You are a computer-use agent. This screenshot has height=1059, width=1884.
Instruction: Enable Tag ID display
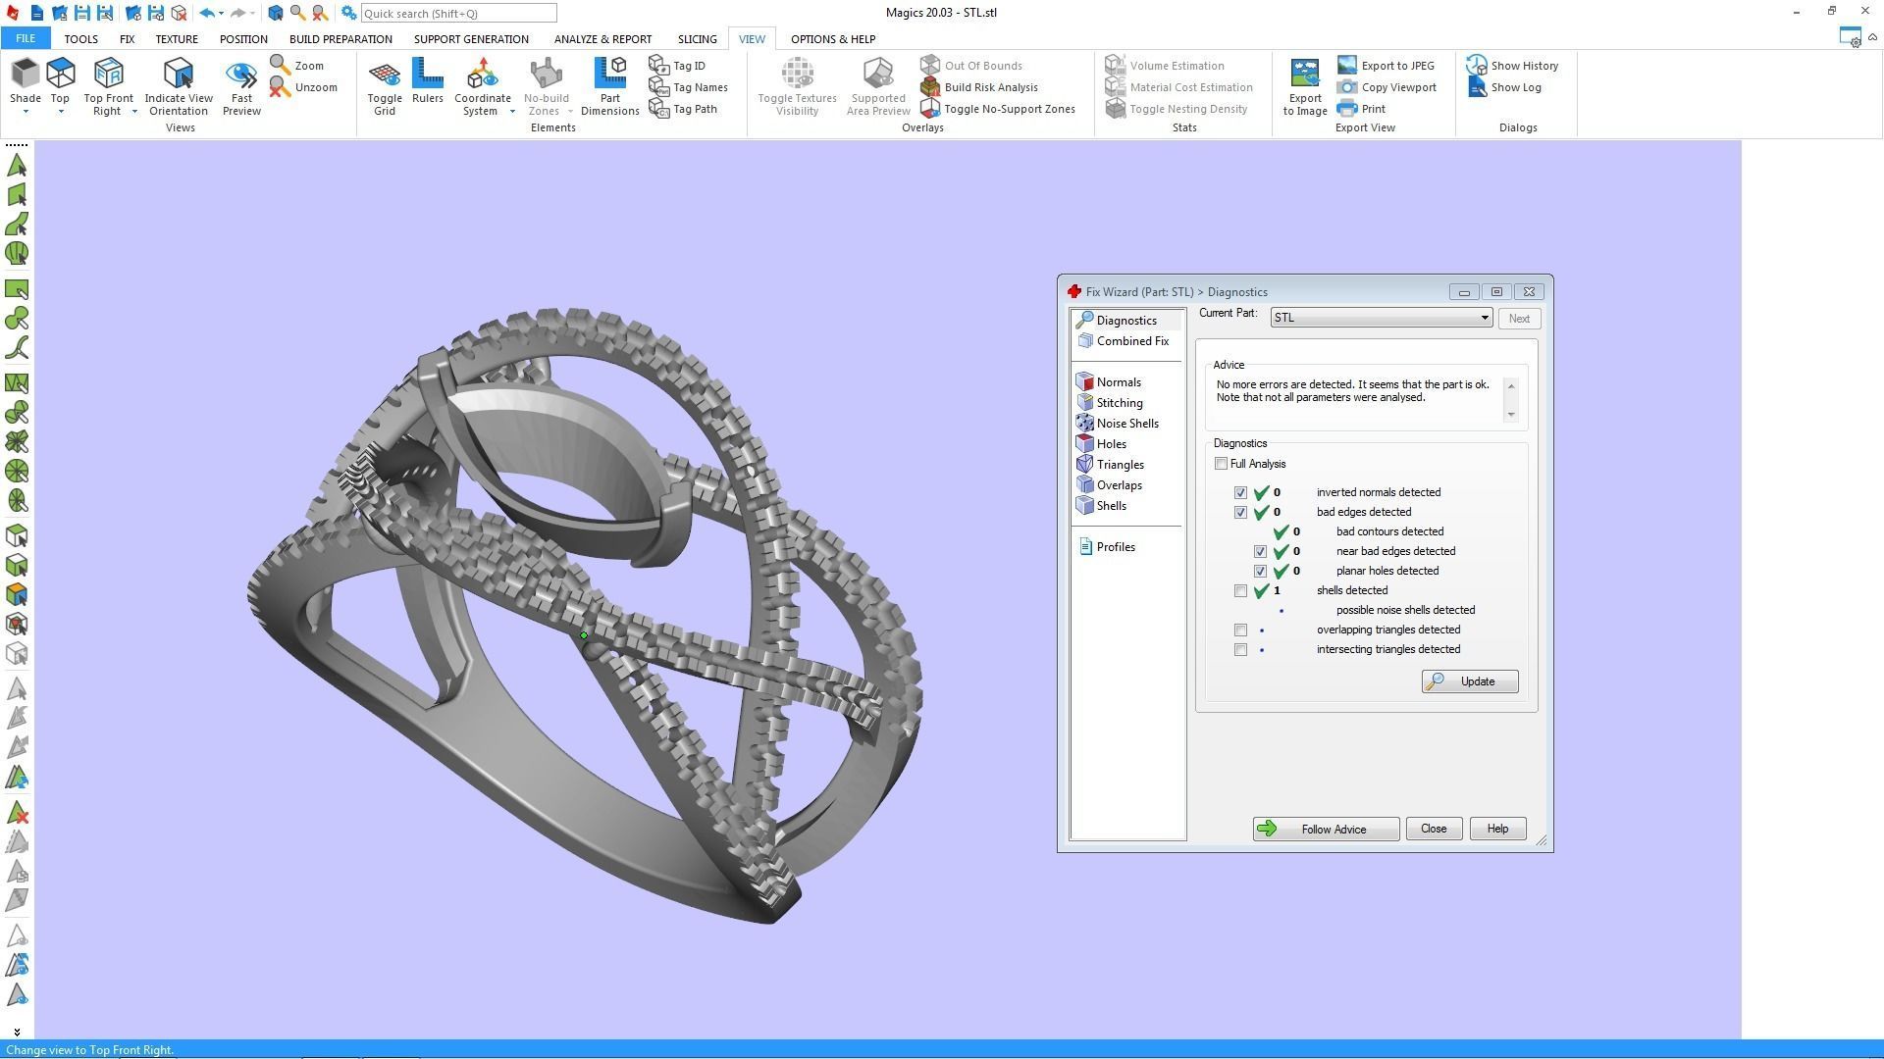click(x=678, y=66)
